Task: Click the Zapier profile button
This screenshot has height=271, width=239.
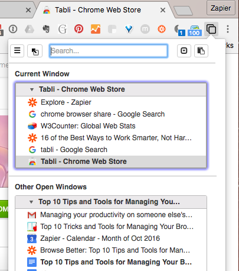Action: tap(221, 8)
